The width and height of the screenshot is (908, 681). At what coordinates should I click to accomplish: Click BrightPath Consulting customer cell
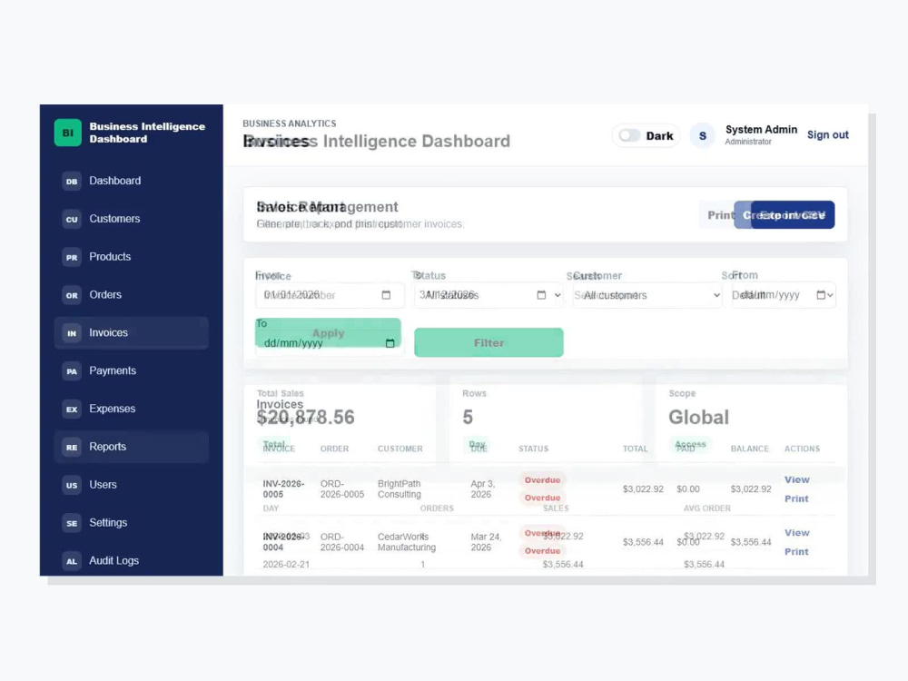399,489
